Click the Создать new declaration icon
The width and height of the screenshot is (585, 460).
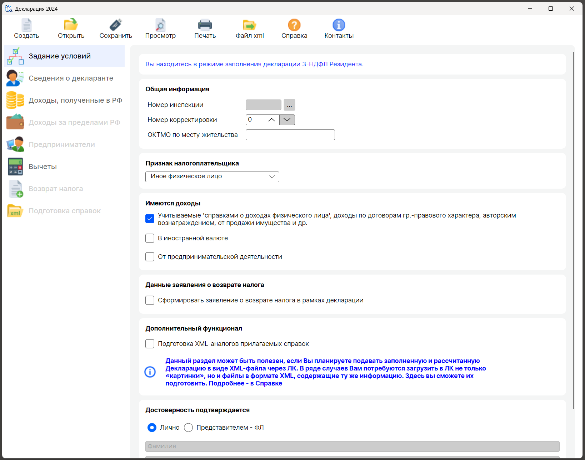26,25
